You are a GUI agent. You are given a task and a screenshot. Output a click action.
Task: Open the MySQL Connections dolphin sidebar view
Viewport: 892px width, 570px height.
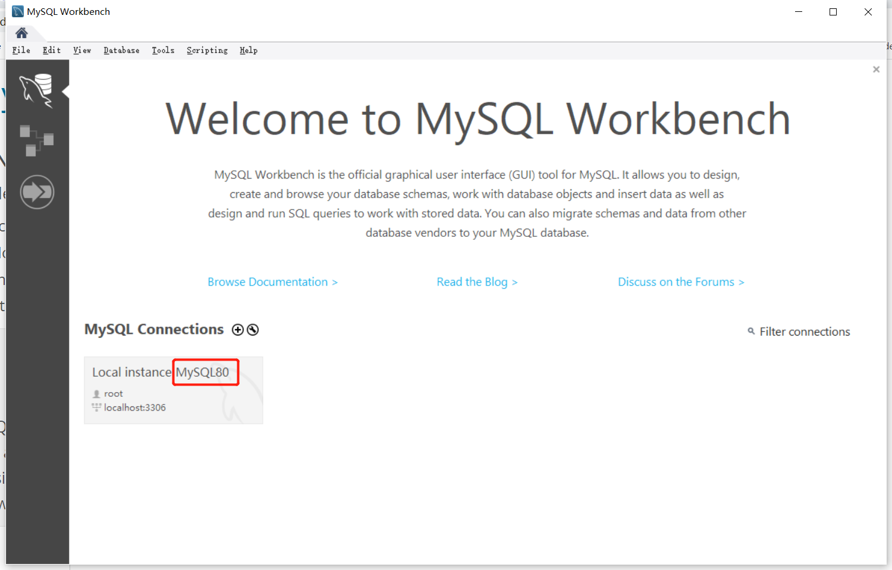tap(36, 90)
